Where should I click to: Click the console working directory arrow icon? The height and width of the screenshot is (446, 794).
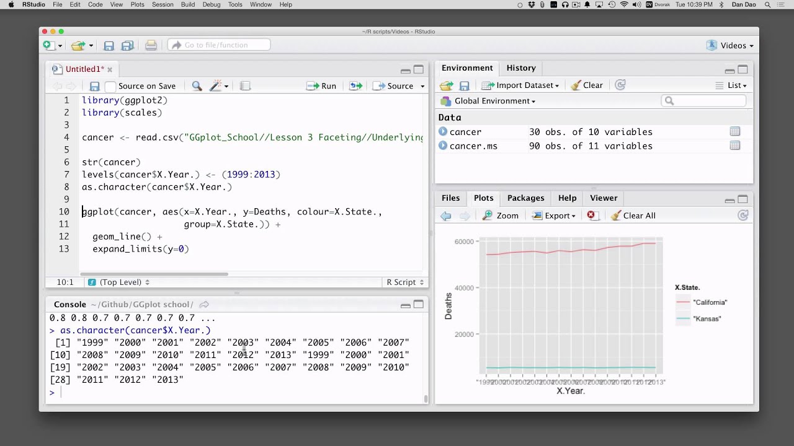tap(204, 305)
